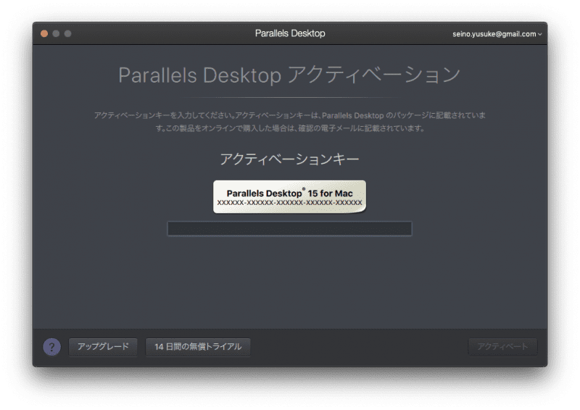The width and height of the screenshot is (580, 410).
Task: Click the Parallels Desktop window title
Action: [290, 33]
